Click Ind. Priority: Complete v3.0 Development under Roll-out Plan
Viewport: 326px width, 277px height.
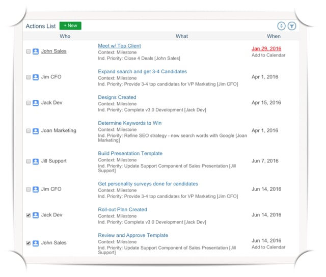[152, 222]
